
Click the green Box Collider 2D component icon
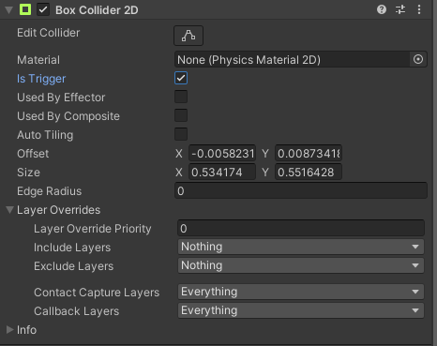pos(25,9)
